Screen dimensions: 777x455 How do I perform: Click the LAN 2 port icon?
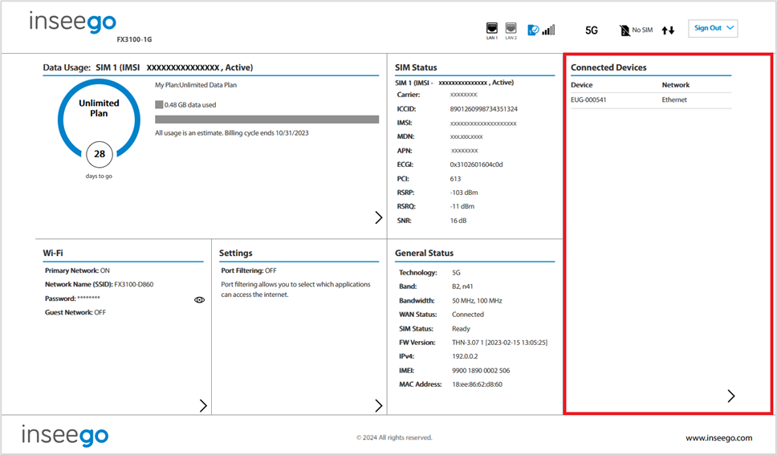pos(511,28)
